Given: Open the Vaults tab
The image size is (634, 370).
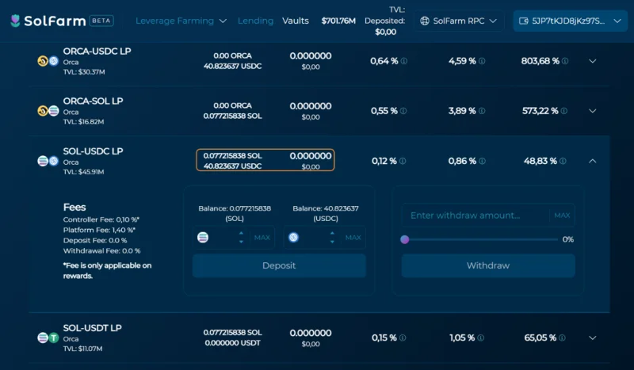Looking at the screenshot, I should 296,21.
